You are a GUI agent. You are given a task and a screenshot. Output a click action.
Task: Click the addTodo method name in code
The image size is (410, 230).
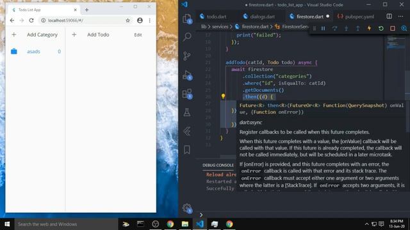point(235,63)
